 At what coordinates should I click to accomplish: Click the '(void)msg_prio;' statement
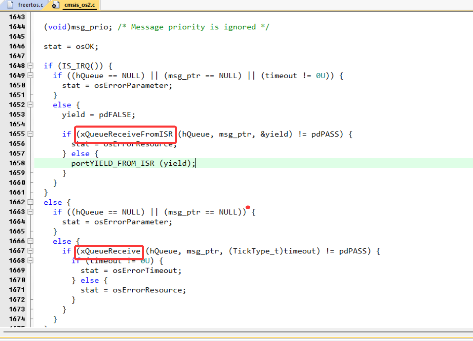pos(78,27)
